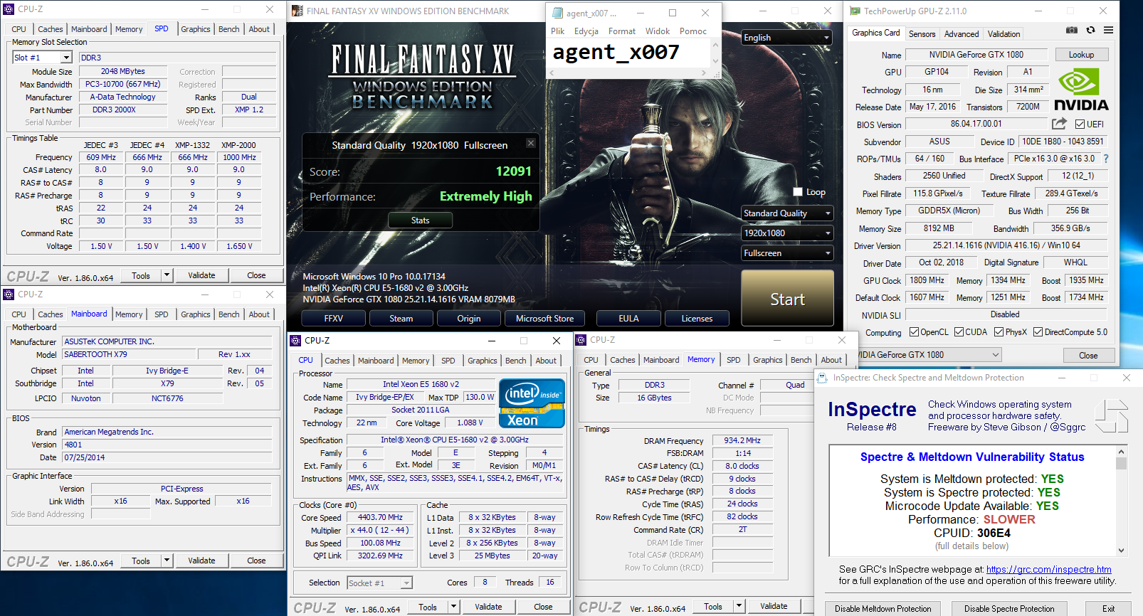
Task: Click the BIOS version share/export icon in GPU-Z
Action: (x=1060, y=124)
